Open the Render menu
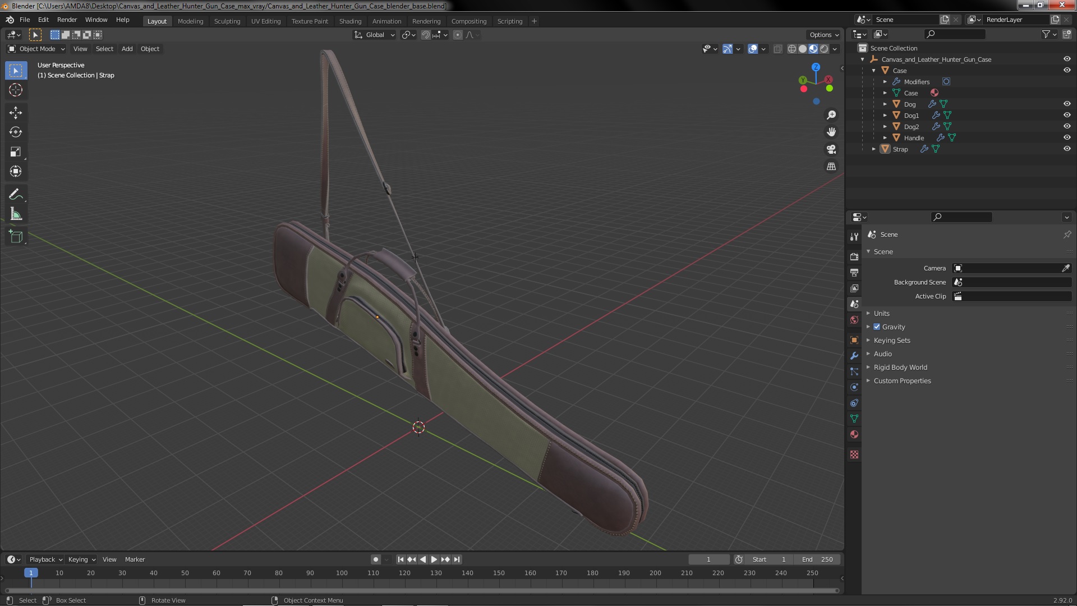This screenshot has height=606, width=1077. pyautogui.click(x=67, y=20)
